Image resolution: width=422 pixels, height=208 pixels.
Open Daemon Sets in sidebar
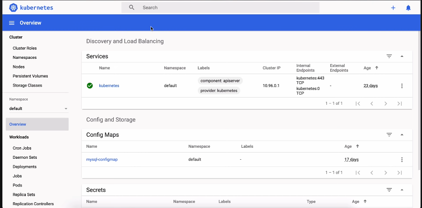(x=25, y=157)
